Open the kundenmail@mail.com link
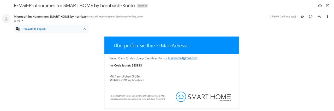 (x=182, y=58)
